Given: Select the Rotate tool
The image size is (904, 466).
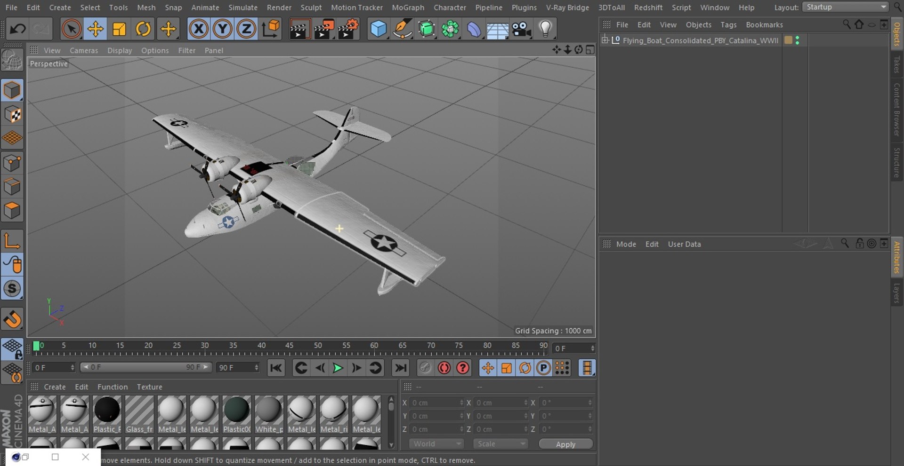Looking at the screenshot, I should click(x=143, y=29).
